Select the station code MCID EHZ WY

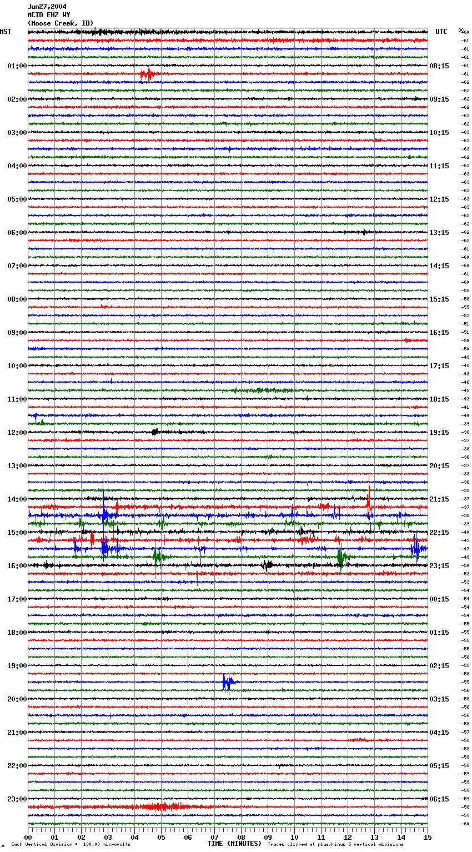tap(49, 15)
